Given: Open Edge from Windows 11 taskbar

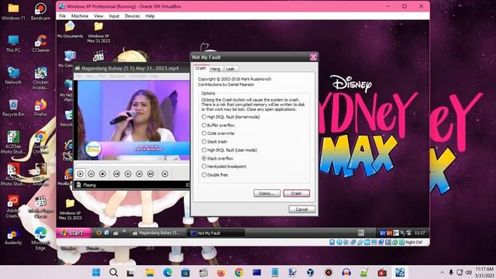Looking at the screenshot, I should 167,272.
